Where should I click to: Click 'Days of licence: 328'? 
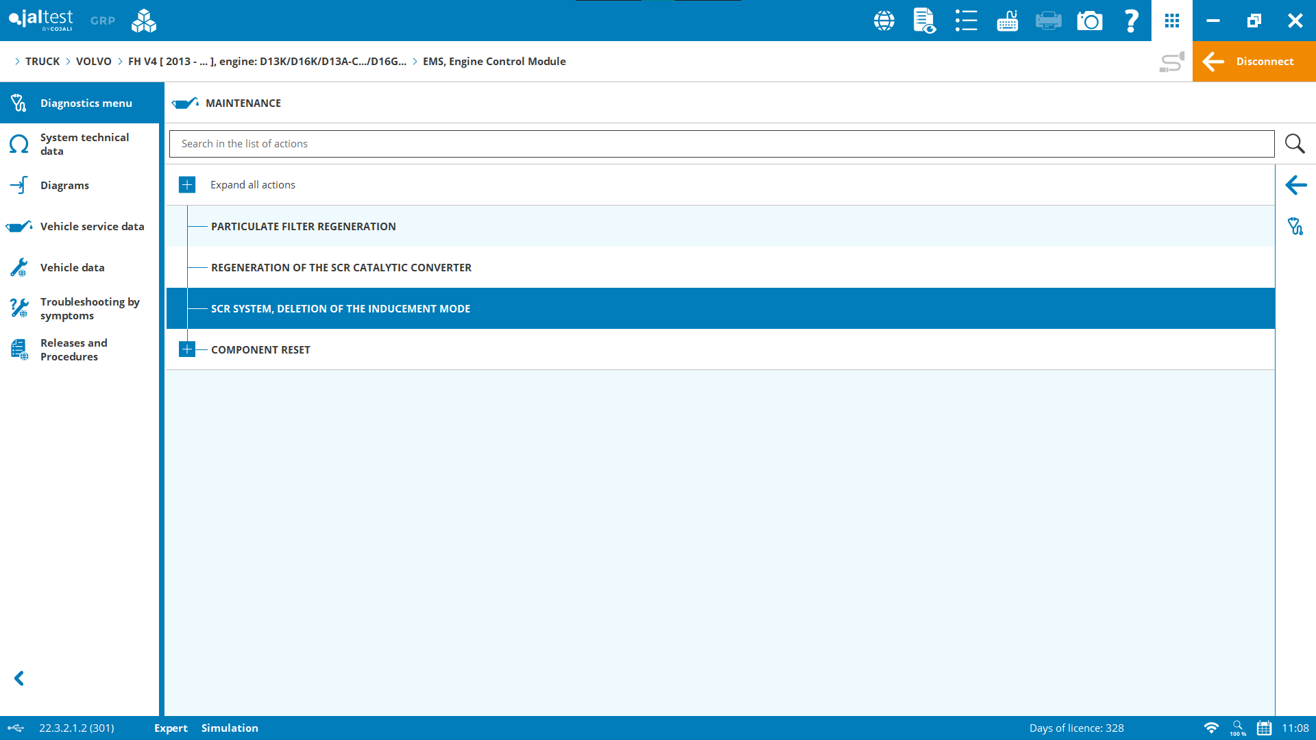[x=1076, y=728]
